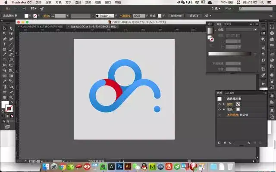Select the Shape Builder tool
The image size is (276, 172).
pyautogui.click(x=5, y=71)
